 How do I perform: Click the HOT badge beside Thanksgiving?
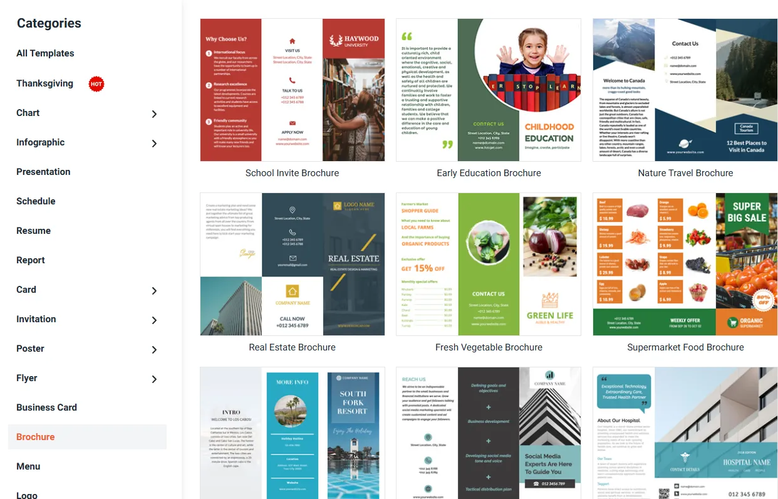click(96, 84)
